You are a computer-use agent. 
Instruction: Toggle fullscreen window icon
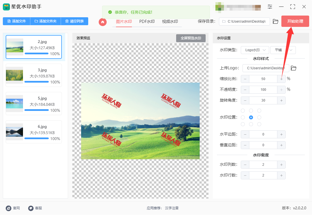(292, 7)
